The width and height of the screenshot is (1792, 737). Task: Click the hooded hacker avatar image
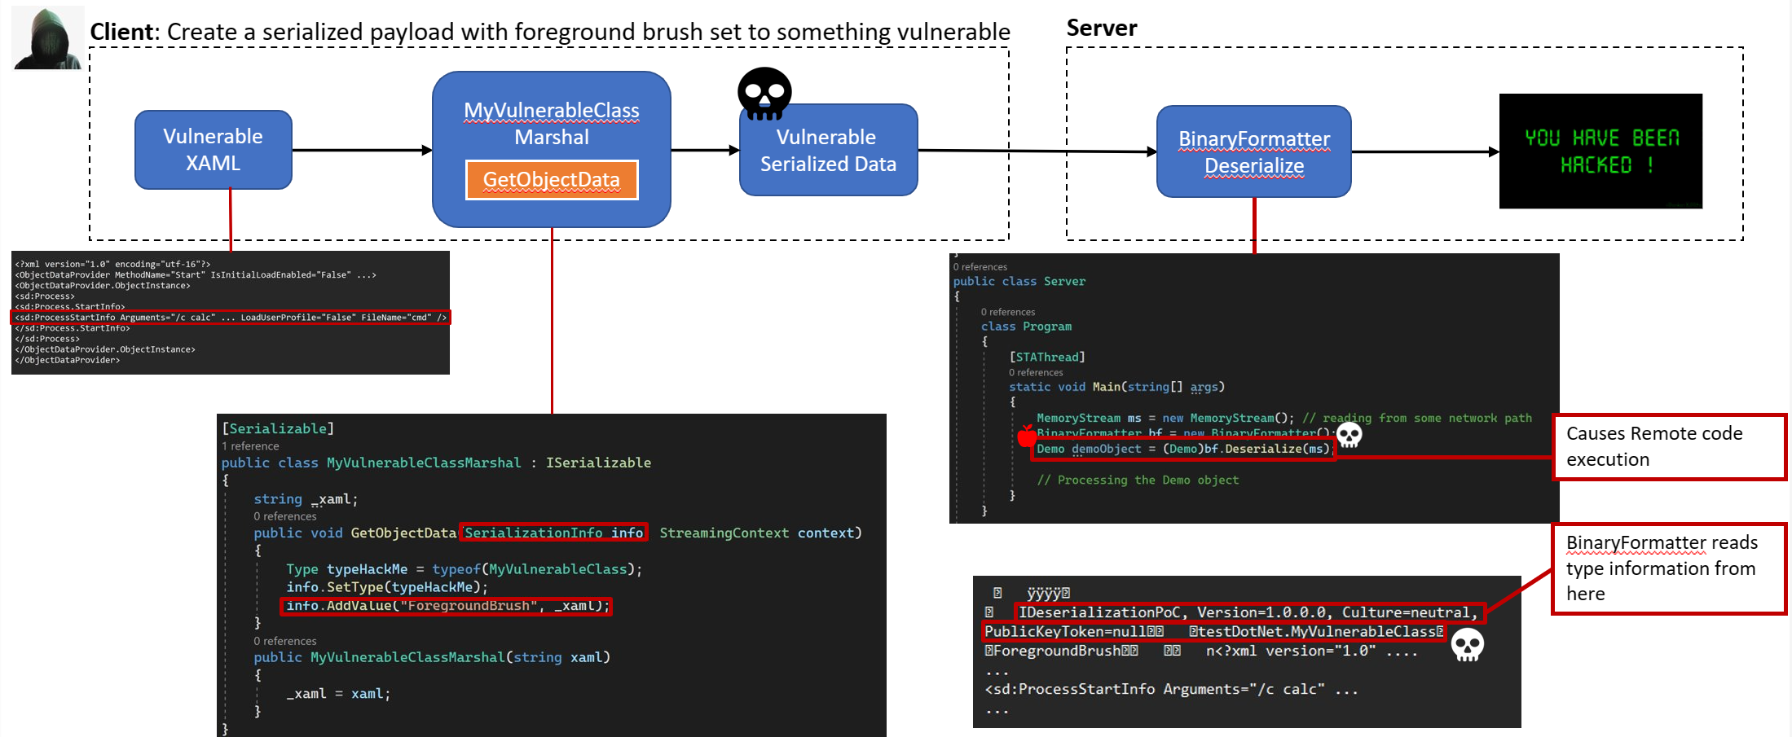(x=48, y=37)
